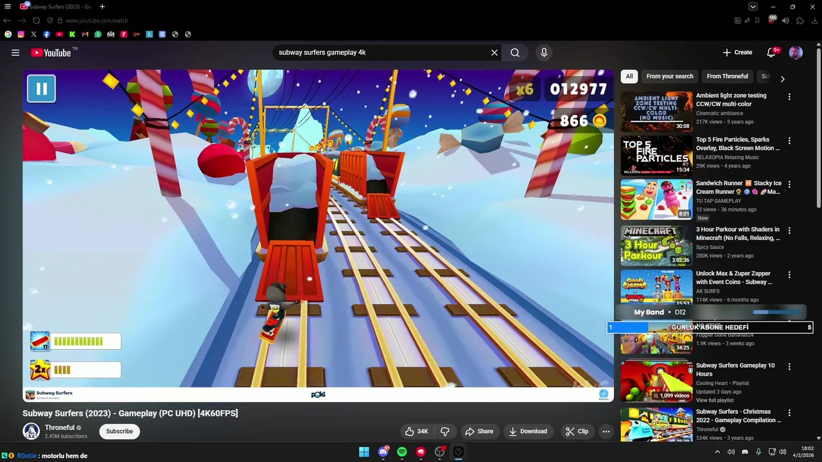
Task: Open Discord from the taskbar
Action: (x=383, y=452)
